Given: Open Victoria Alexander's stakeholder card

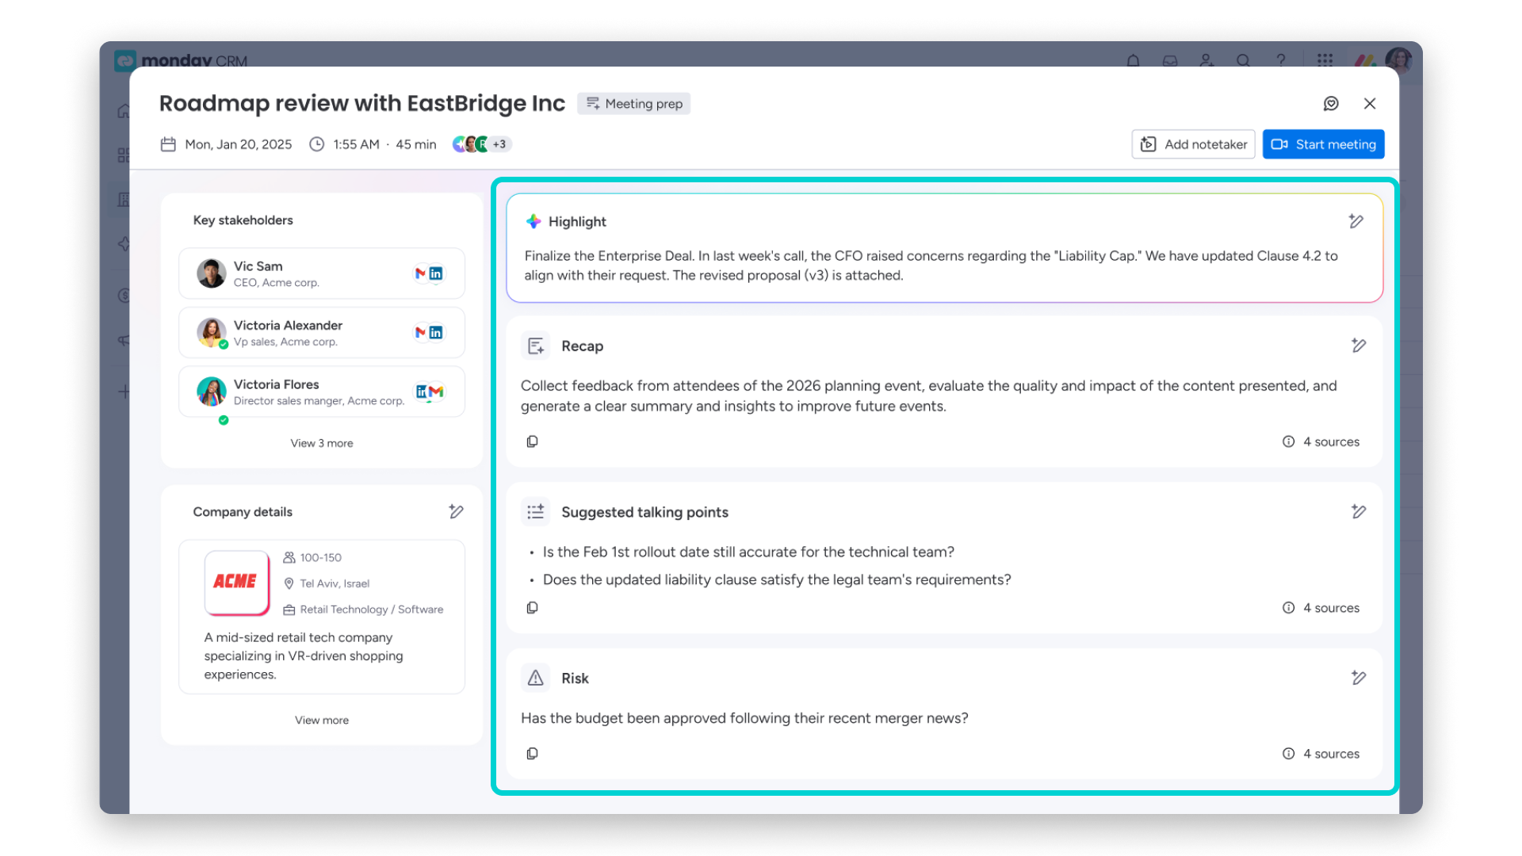Looking at the screenshot, I should (x=322, y=333).
